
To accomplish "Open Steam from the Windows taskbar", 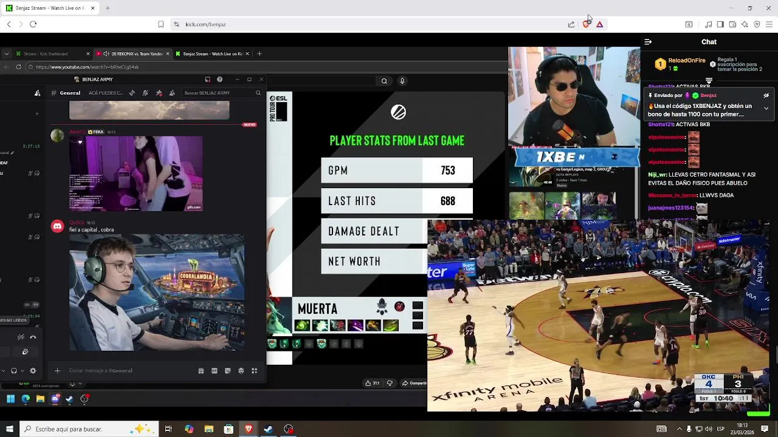I will (x=268, y=429).
